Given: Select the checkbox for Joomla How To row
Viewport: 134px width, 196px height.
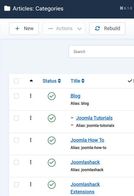Looking at the screenshot, I should 16,140.
